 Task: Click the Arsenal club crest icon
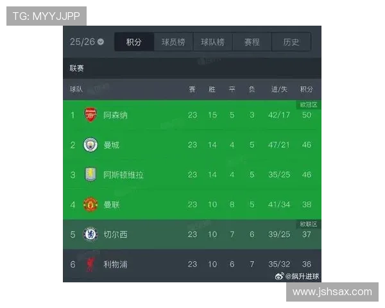click(90, 116)
